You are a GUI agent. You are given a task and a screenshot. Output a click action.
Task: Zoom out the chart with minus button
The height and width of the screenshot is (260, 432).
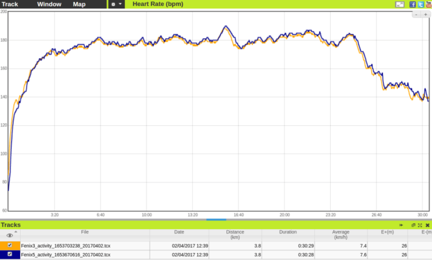click(416, 15)
